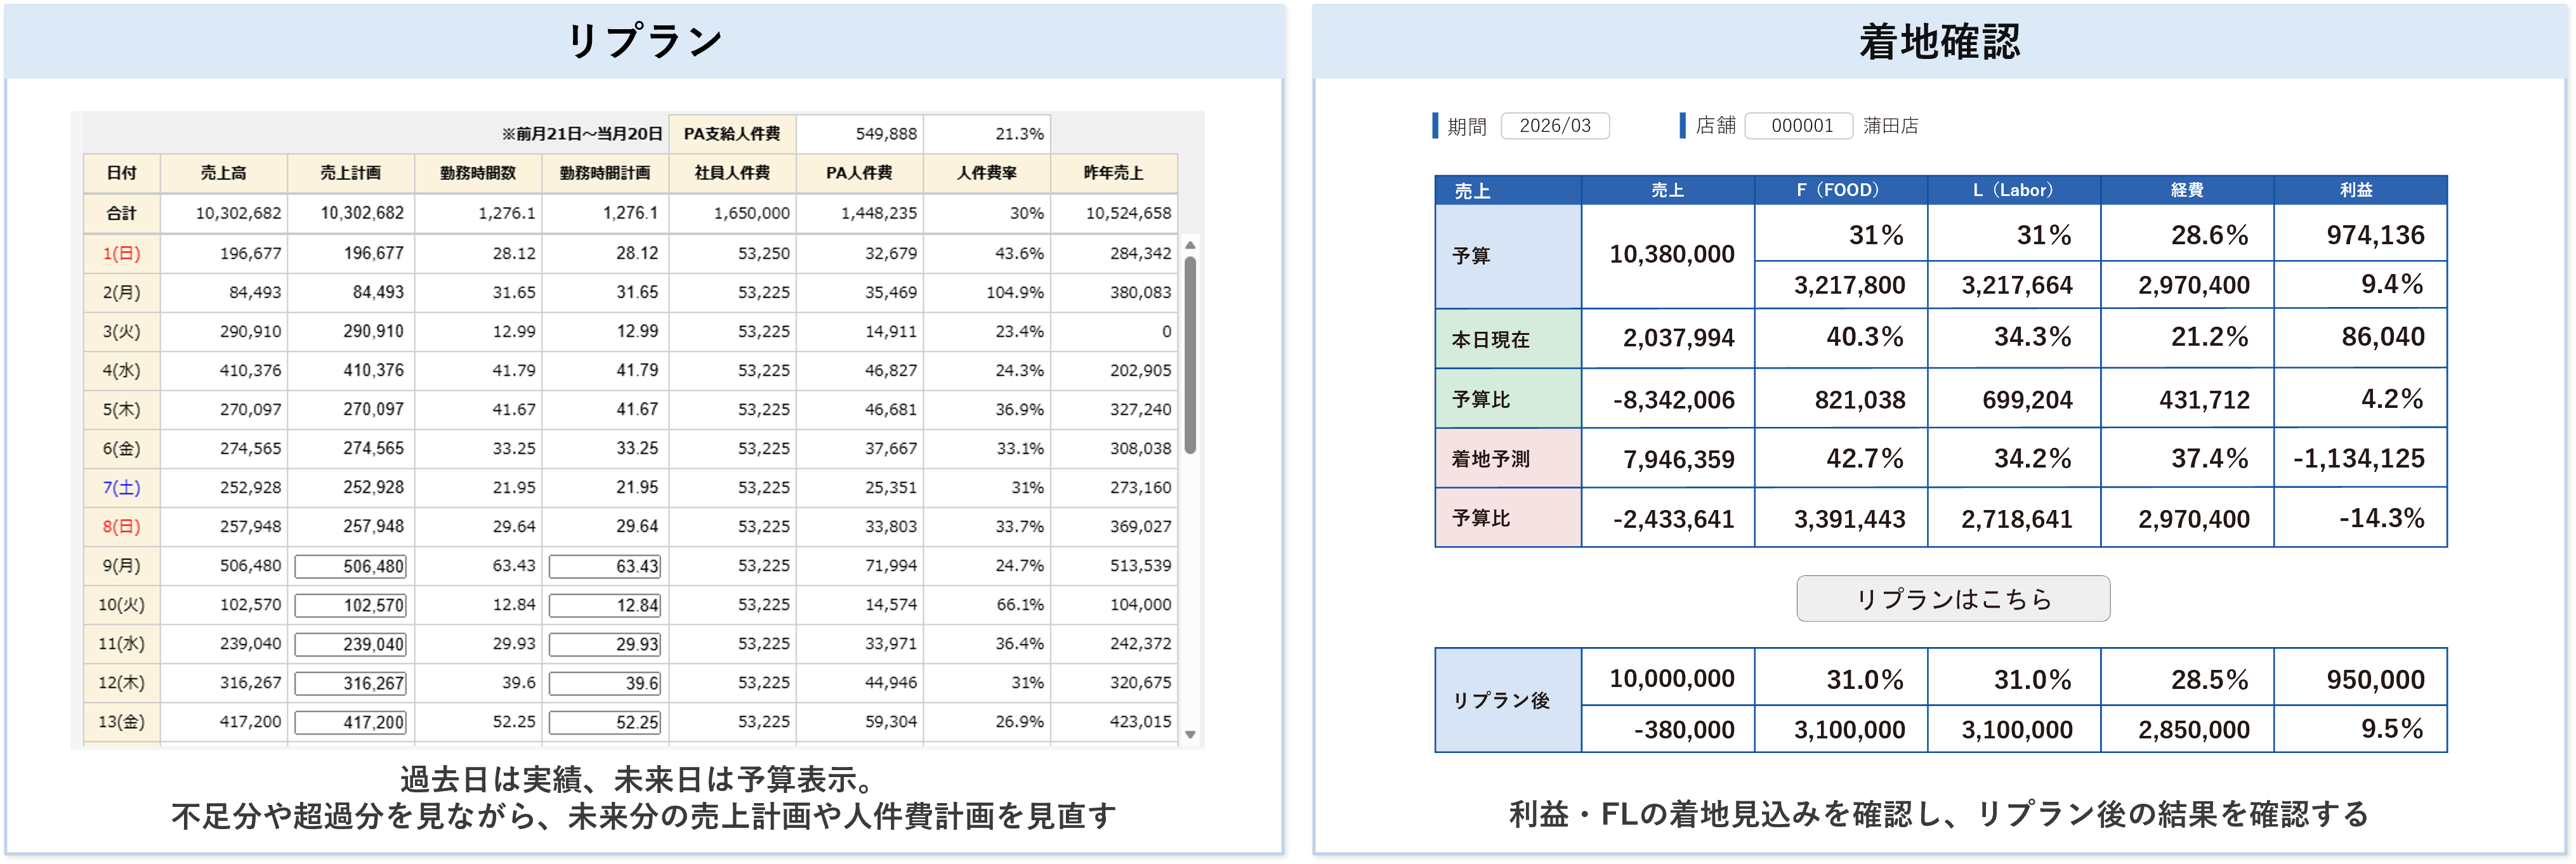Click the vertical scrollbar thumb in table
This screenshot has height=864, width=2576.
tap(1190, 355)
